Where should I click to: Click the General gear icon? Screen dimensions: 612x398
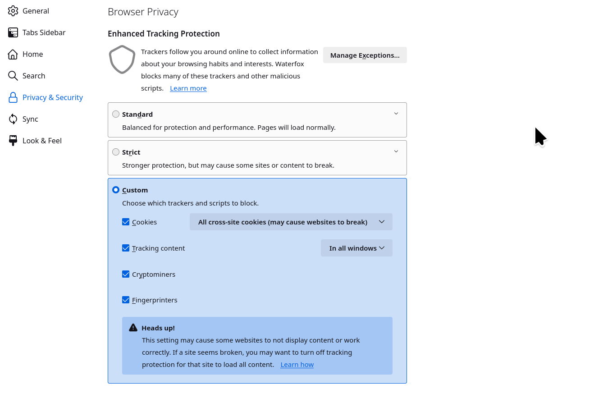[x=13, y=11]
